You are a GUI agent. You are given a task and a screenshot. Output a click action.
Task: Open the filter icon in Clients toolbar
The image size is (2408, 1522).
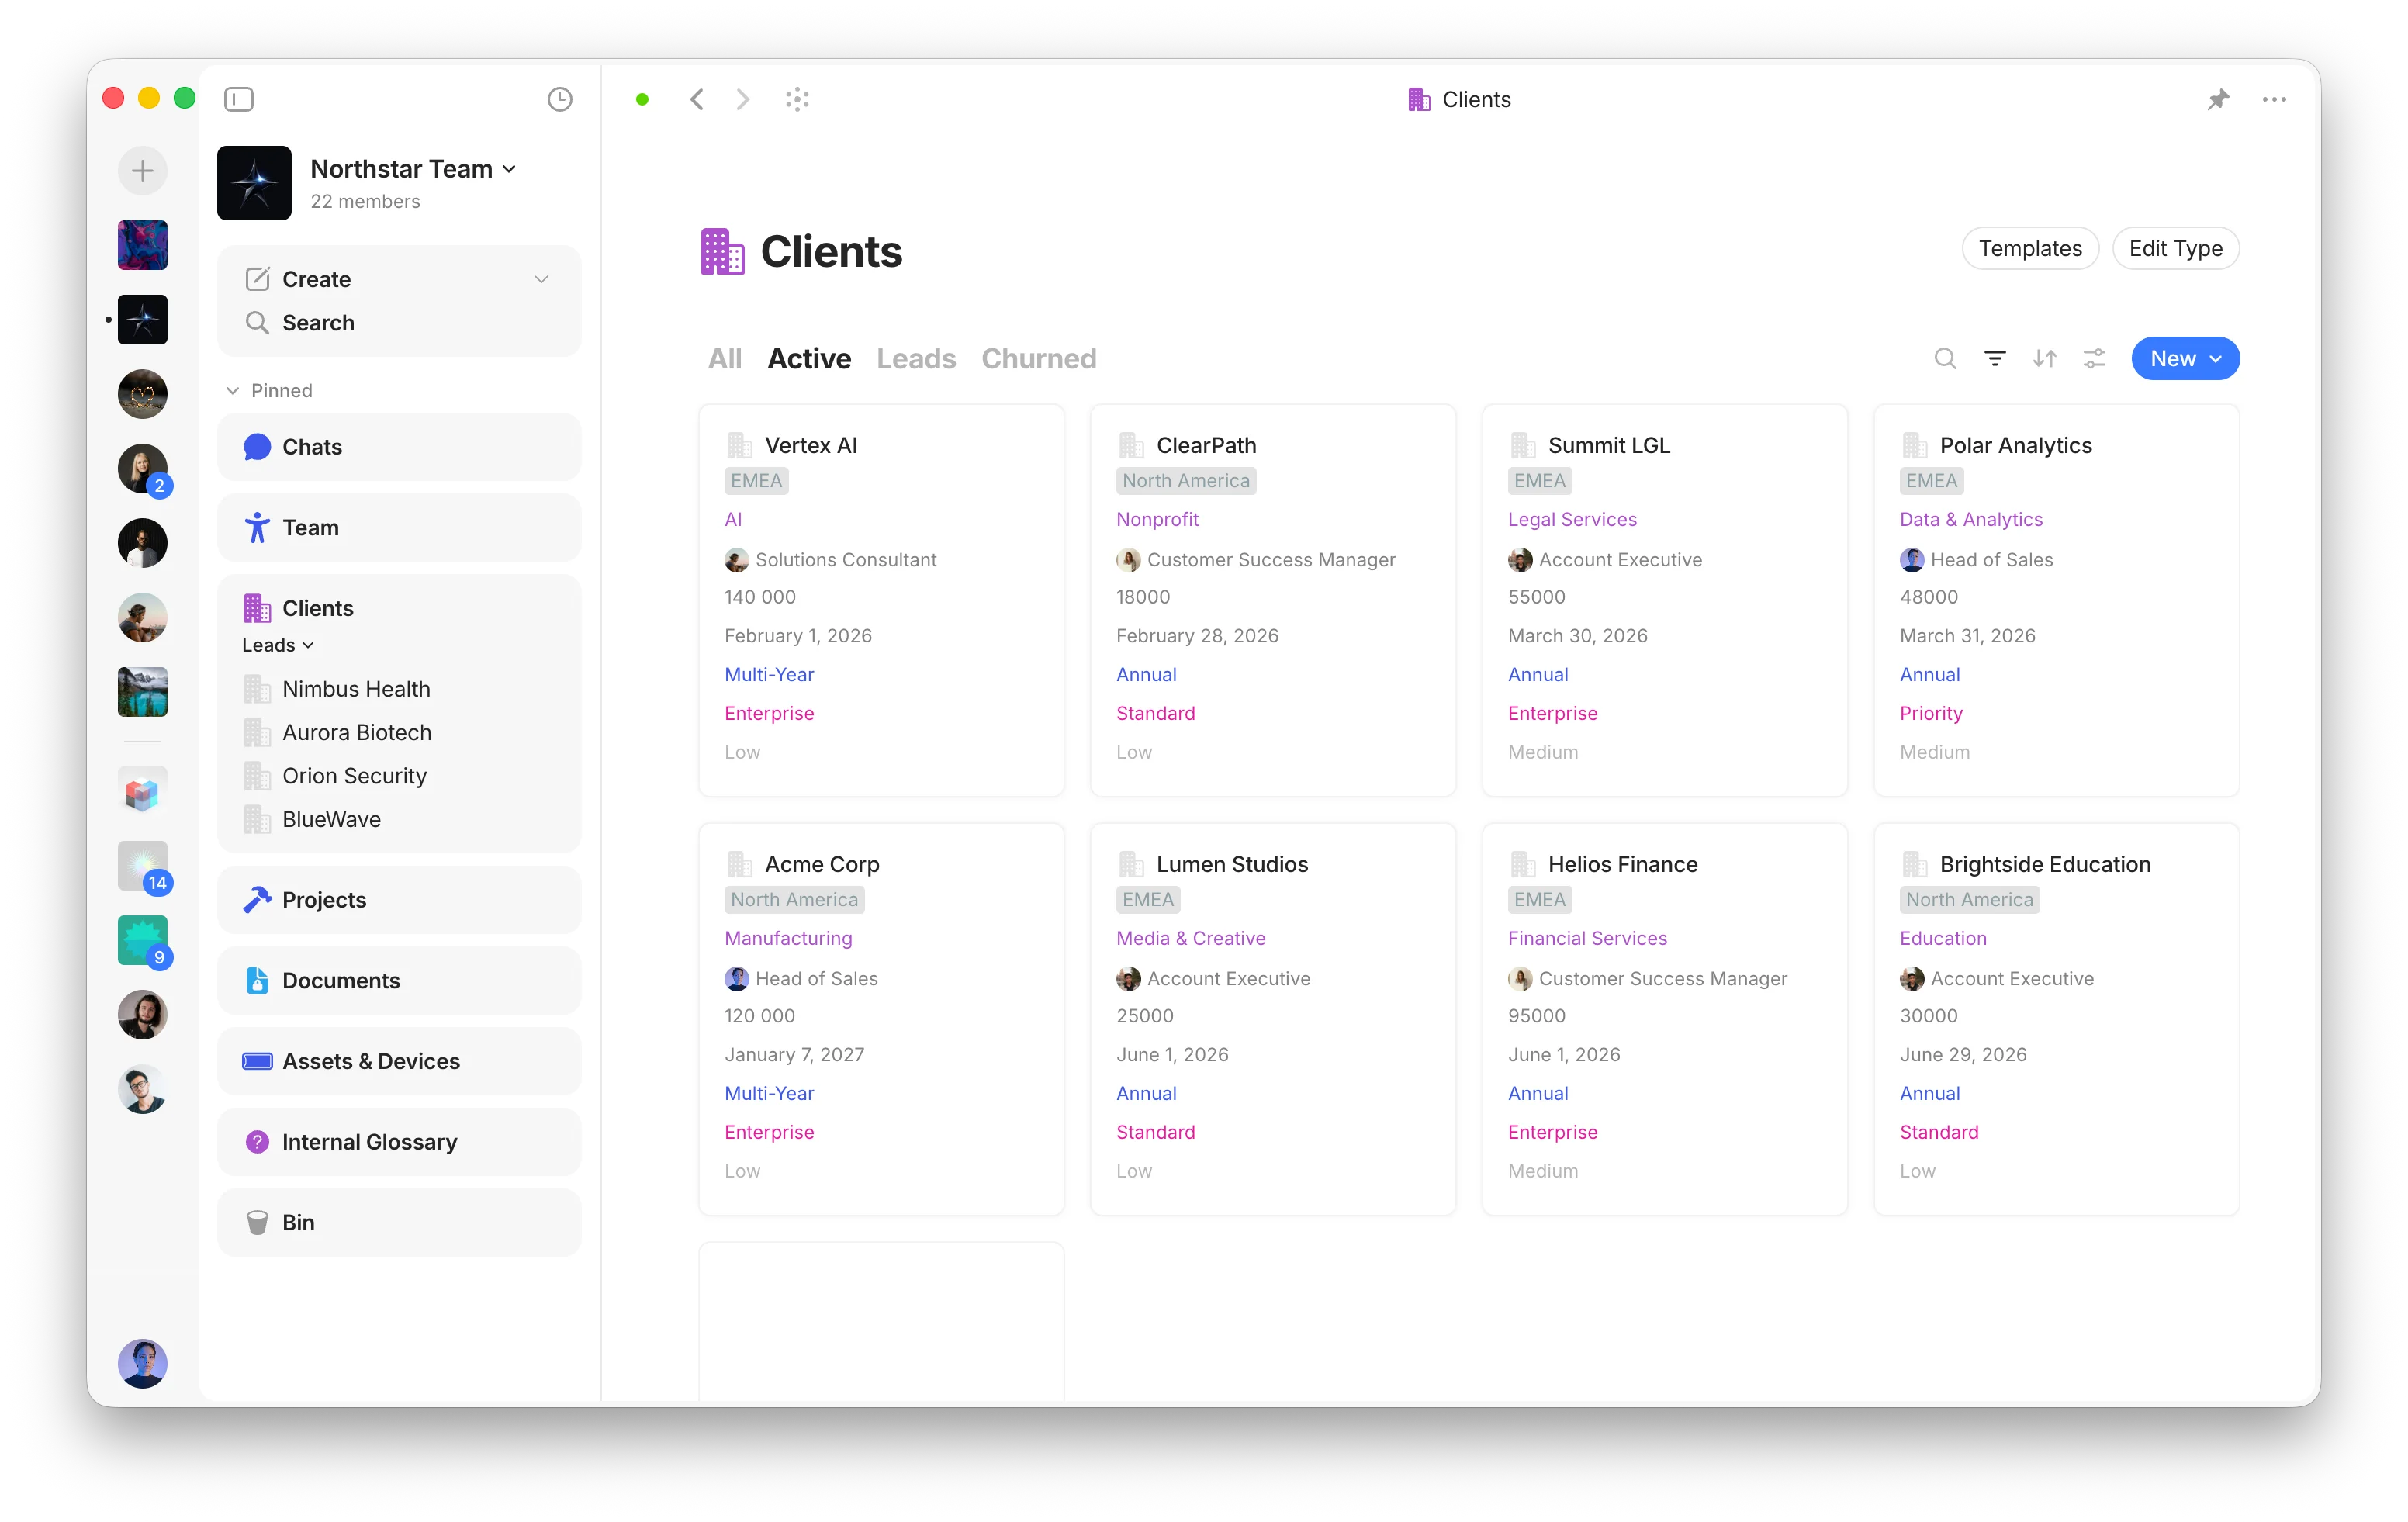click(1994, 358)
